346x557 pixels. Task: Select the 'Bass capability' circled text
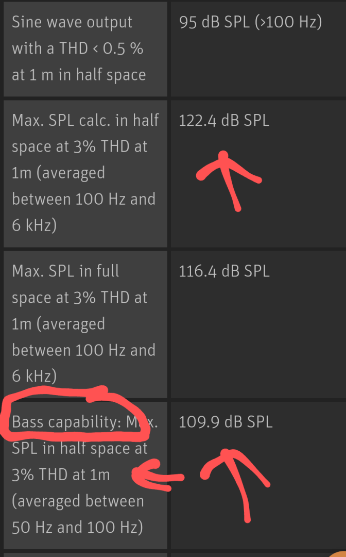(64, 422)
